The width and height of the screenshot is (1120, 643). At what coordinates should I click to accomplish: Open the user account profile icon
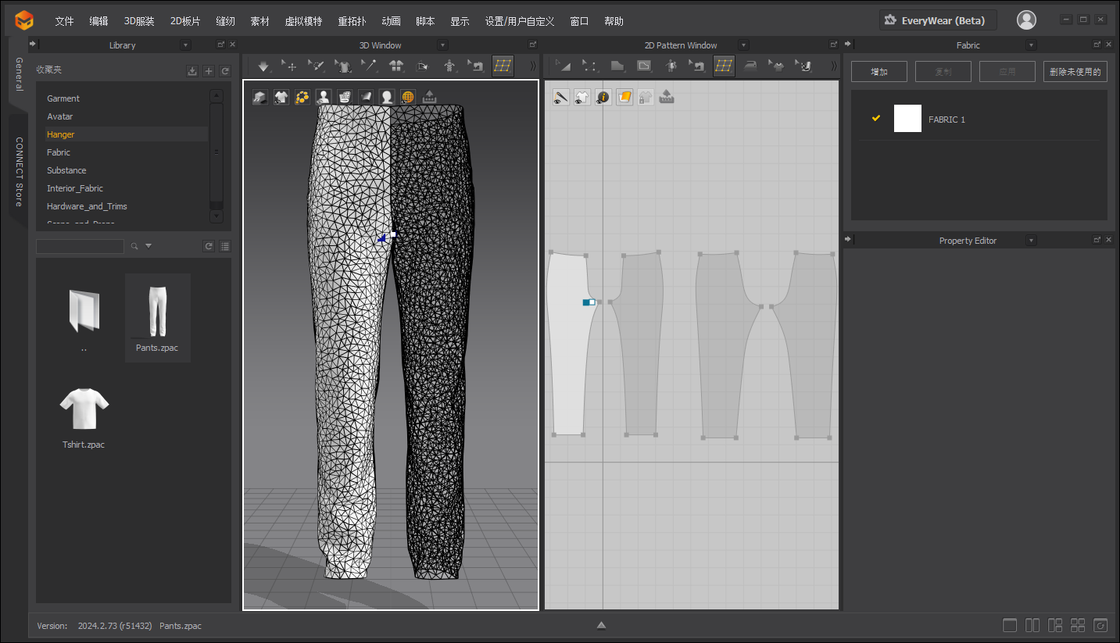pos(1026,20)
